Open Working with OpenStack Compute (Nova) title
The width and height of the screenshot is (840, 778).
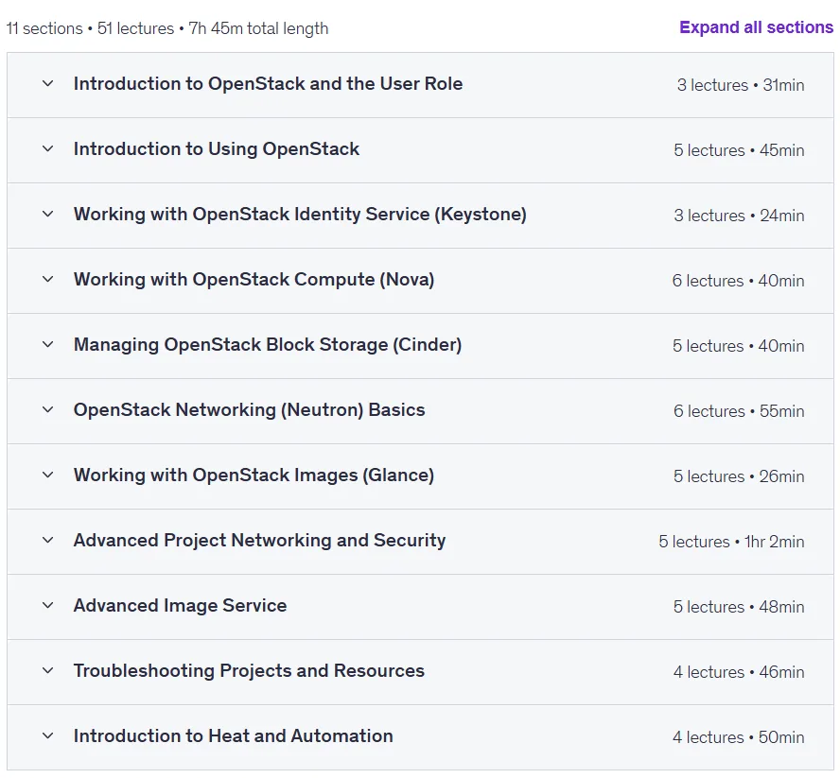tap(254, 280)
